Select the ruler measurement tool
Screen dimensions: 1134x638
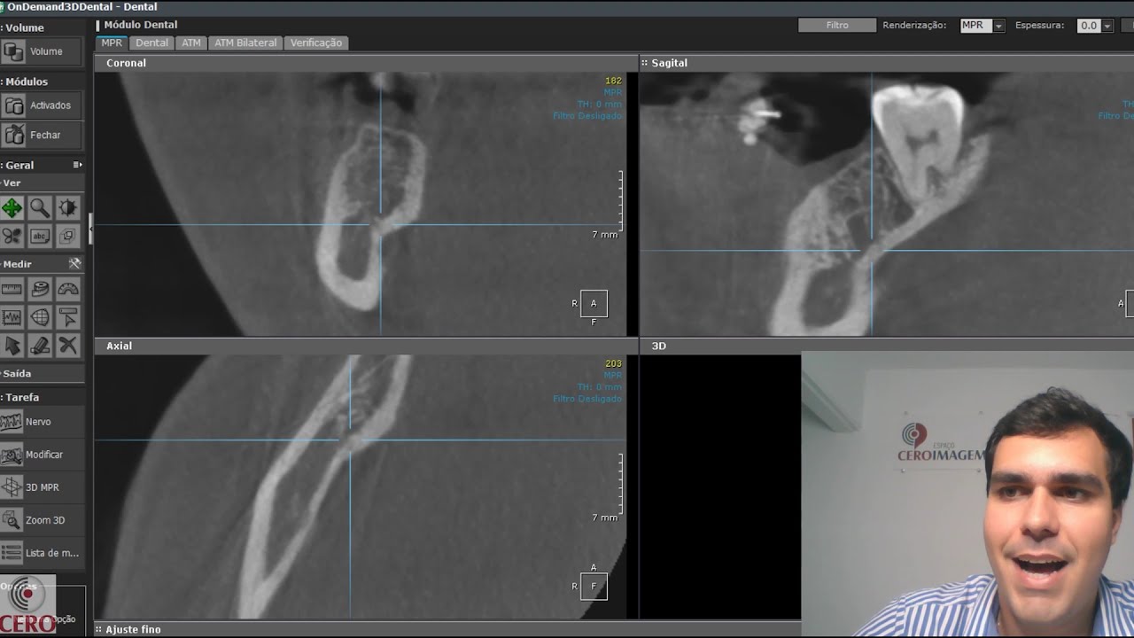click(12, 289)
